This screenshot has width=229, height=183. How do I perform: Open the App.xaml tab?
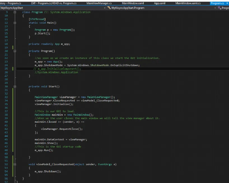(x=160, y=3)
